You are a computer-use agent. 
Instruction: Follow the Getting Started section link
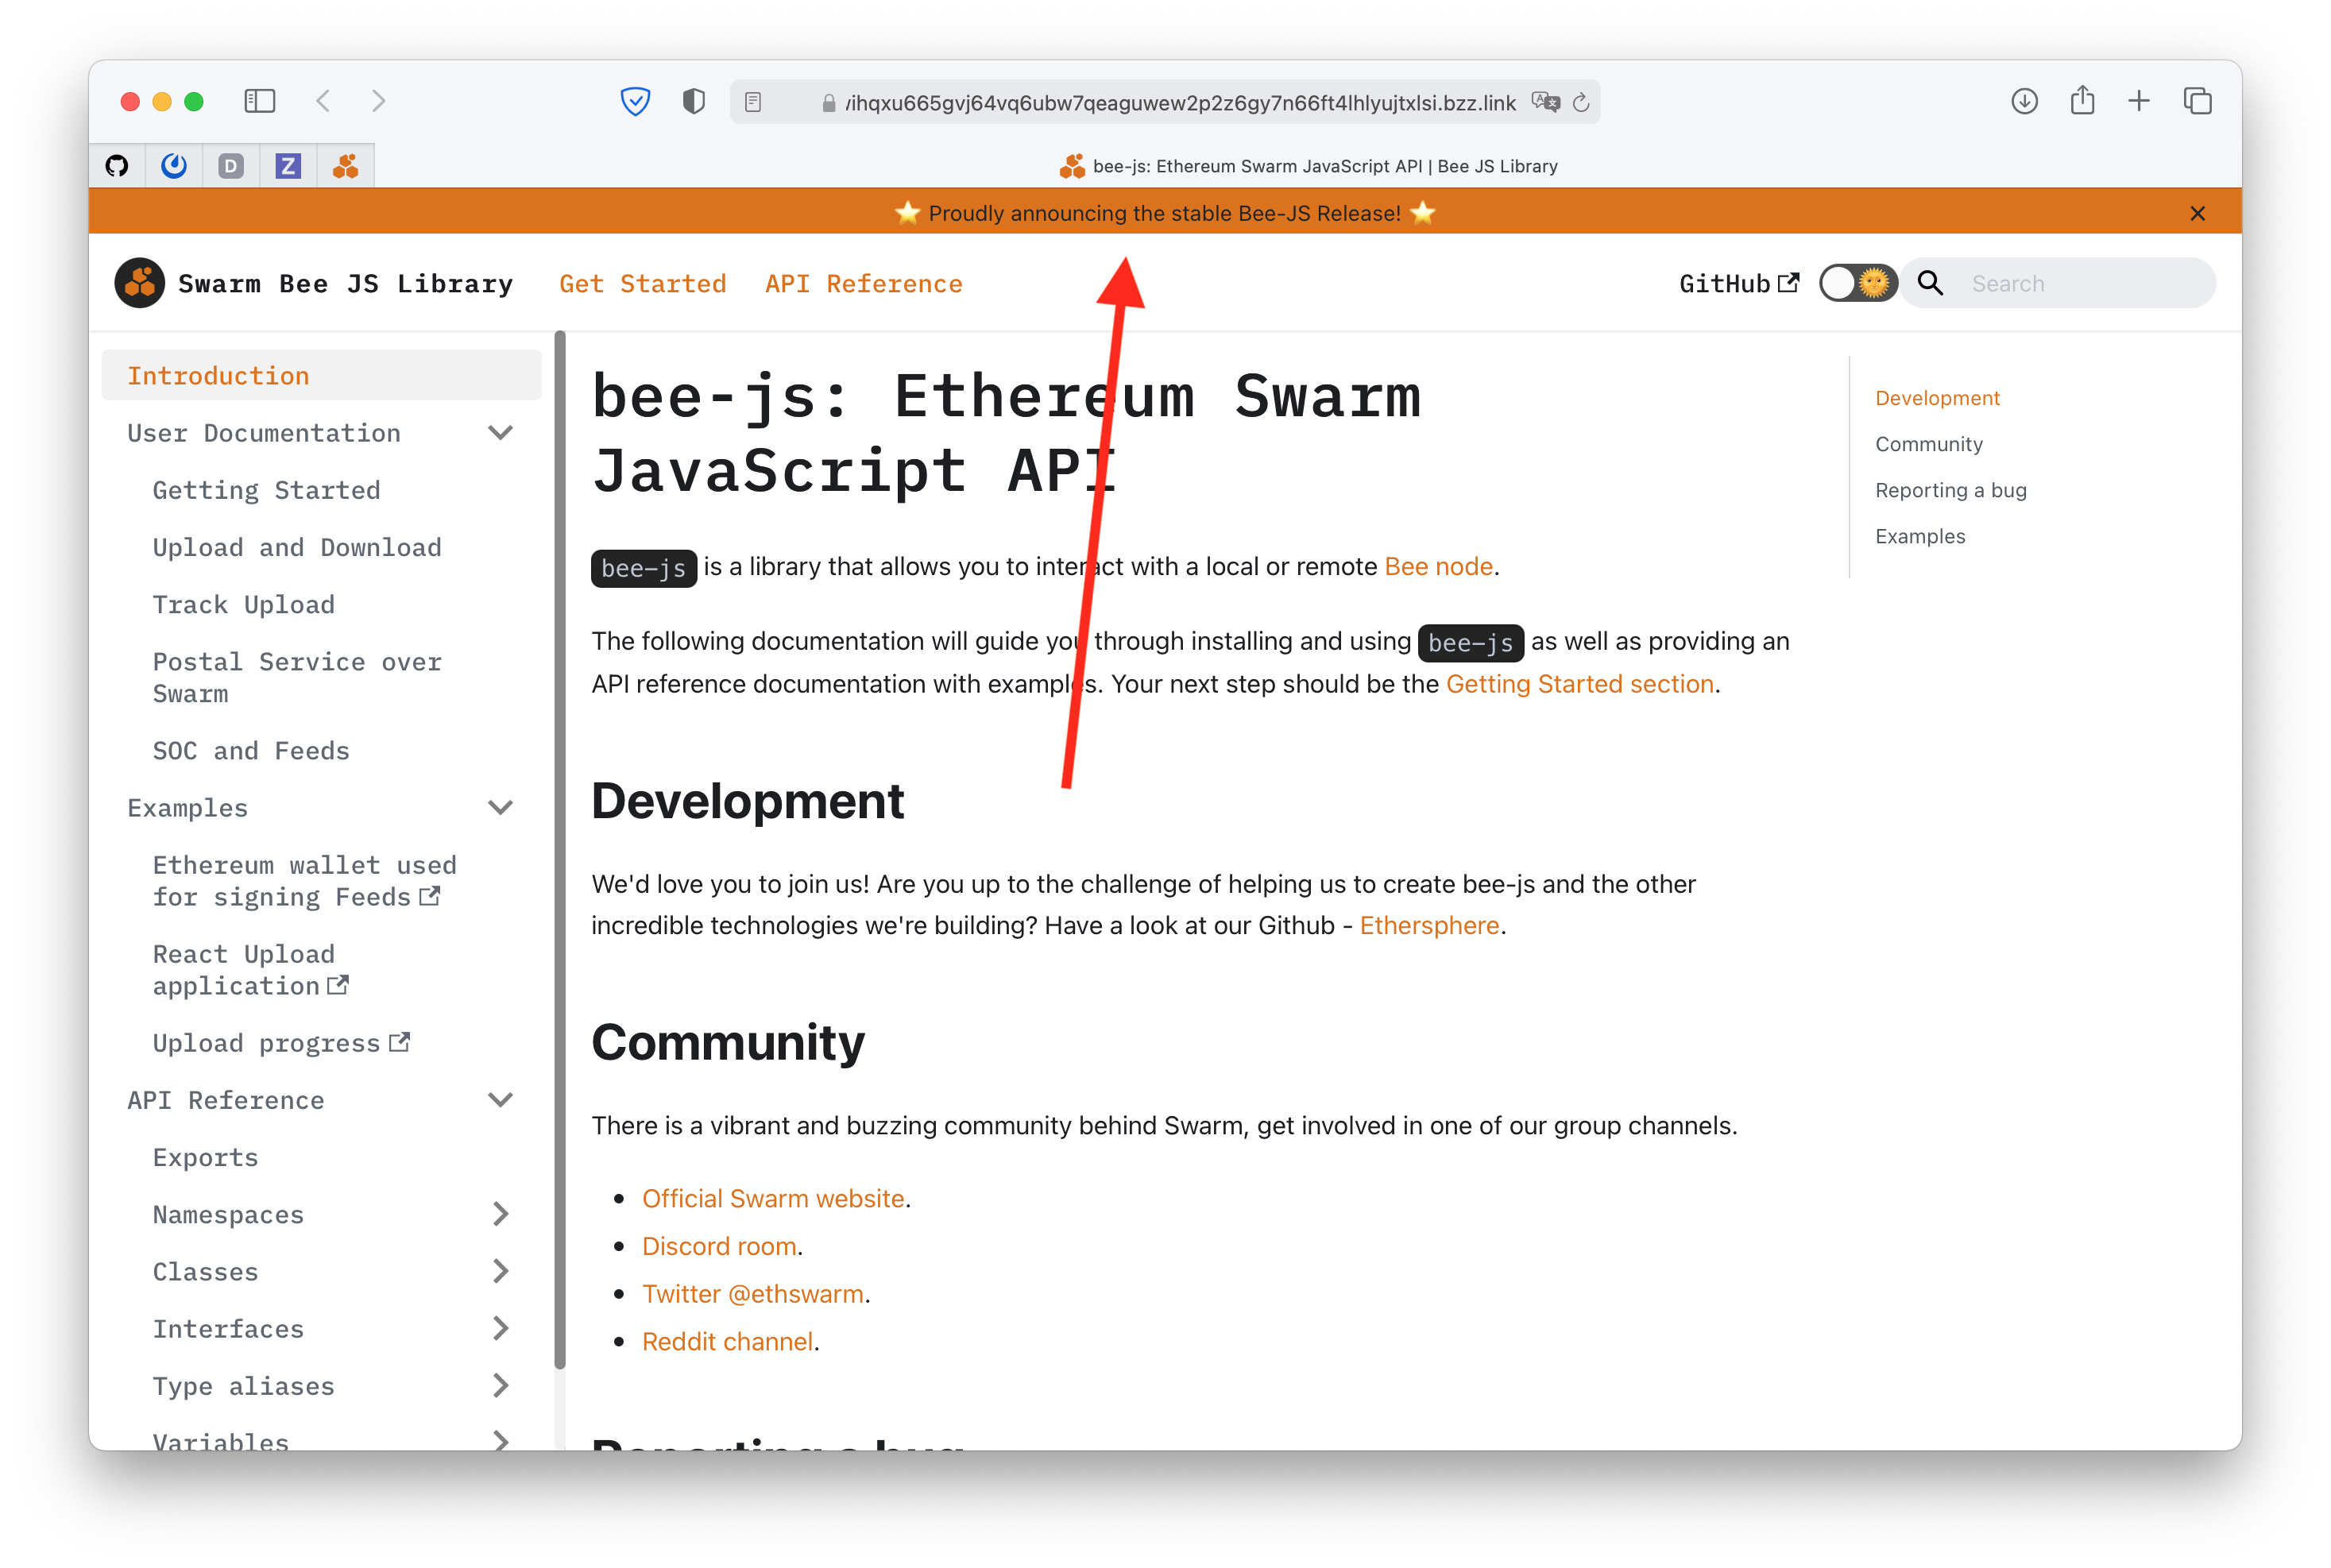(1580, 684)
